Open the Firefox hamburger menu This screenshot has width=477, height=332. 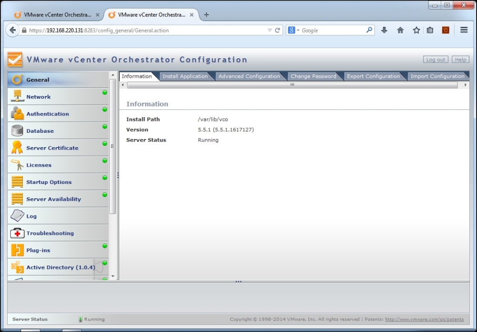click(x=464, y=30)
